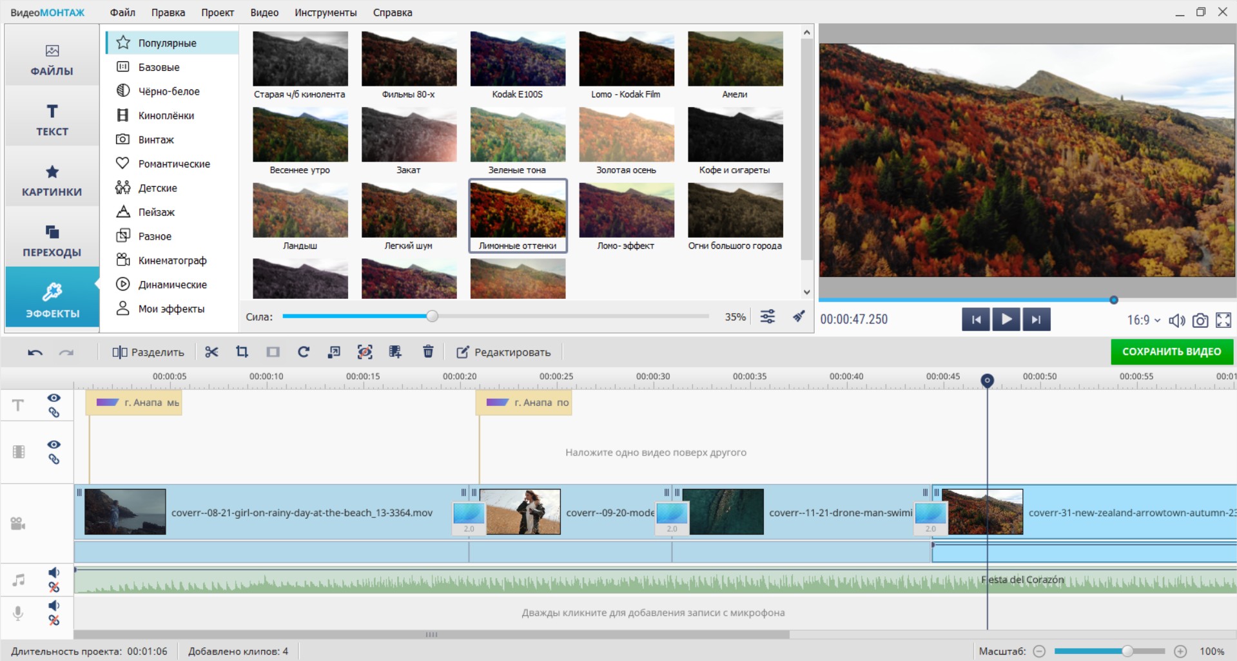The width and height of the screenshot is (1237, 661).
Task: Mute the music track speaker
Action: click(x=54, y=572)
